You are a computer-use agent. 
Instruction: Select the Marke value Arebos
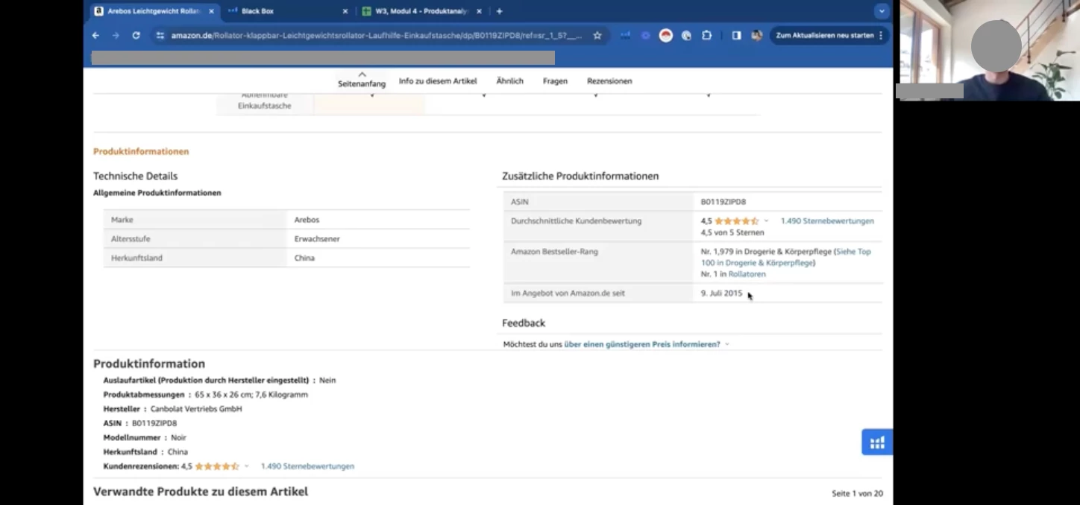point(307,220)
